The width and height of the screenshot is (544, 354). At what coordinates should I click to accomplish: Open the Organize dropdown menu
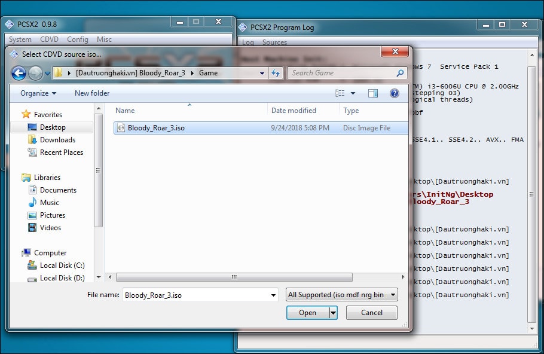pos(38,93)
